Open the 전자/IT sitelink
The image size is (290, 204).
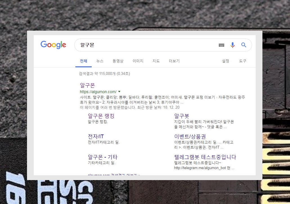(96, 136)
